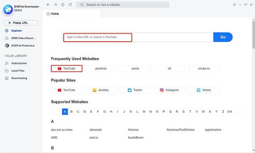The width and height of the screenshot is (255, 153).
Task: Open afreecatv supported site
Action: click(95, 130)
